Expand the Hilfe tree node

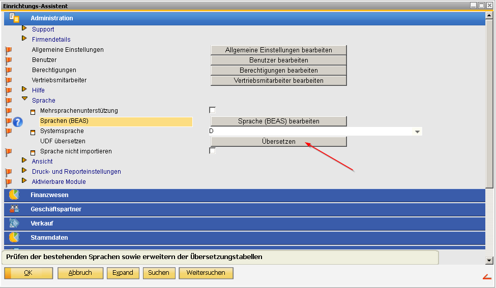24,89
